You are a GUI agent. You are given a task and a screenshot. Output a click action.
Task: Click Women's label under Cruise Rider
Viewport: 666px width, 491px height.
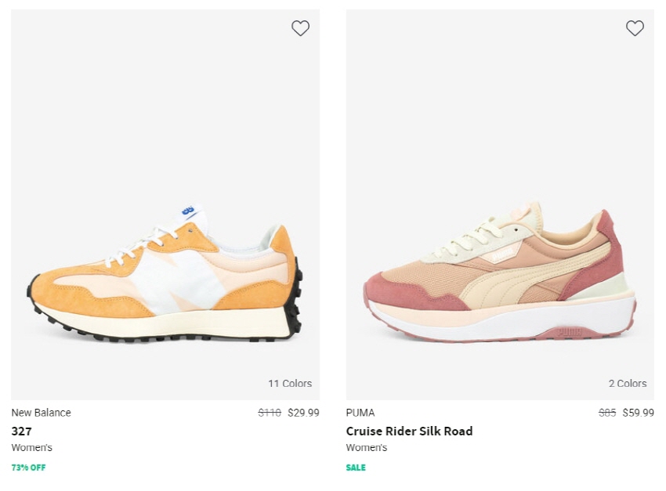(367, 447)
